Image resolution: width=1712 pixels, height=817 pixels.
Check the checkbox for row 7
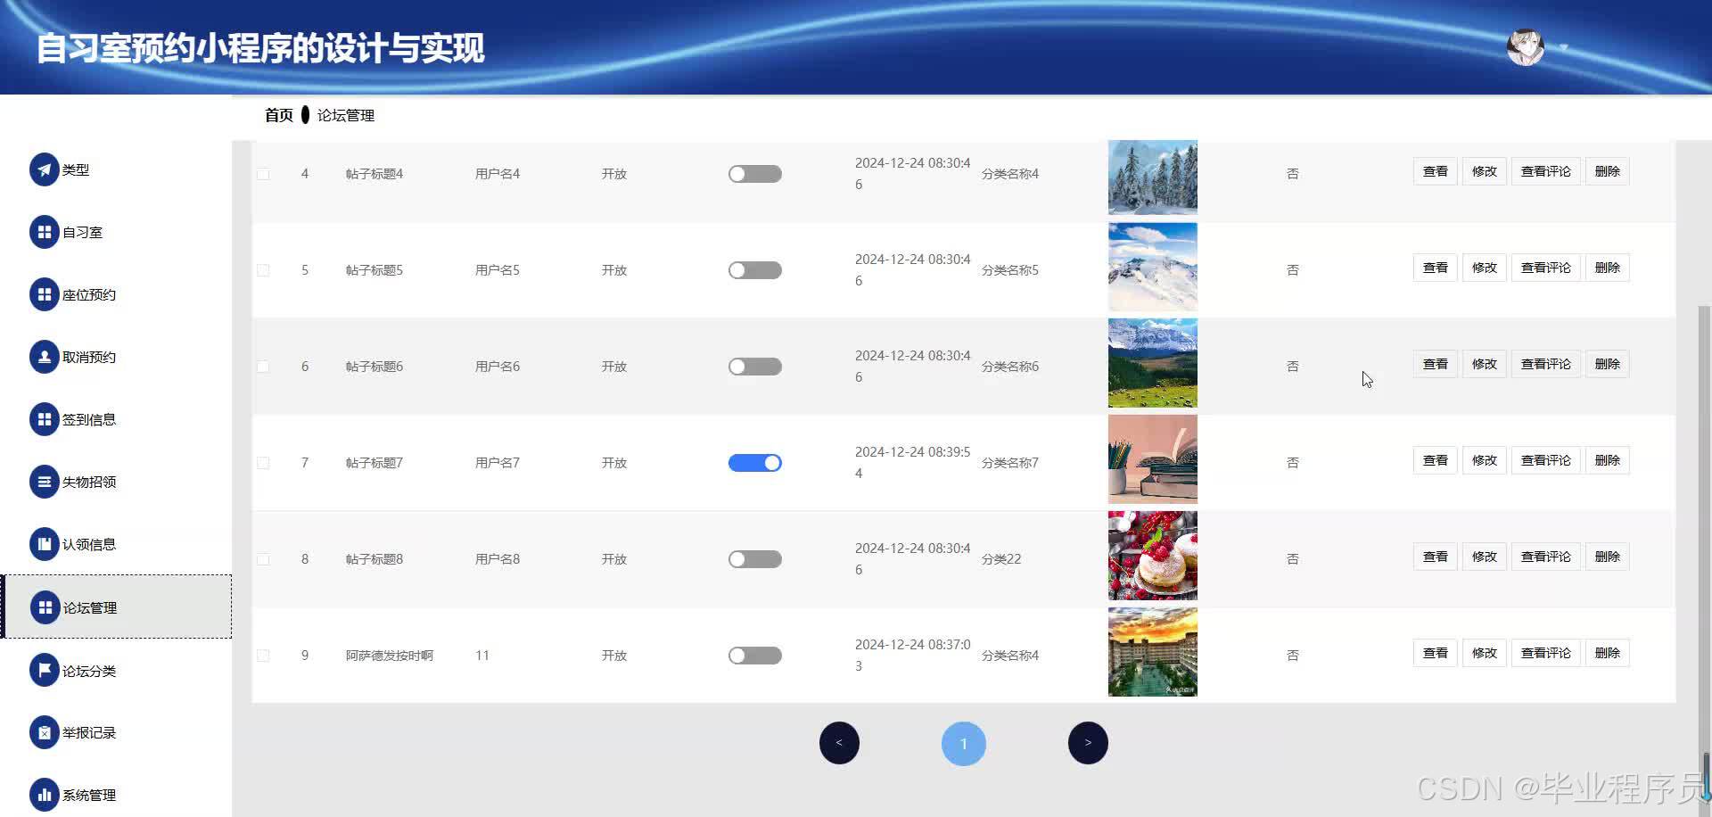(x=263, y=463)
